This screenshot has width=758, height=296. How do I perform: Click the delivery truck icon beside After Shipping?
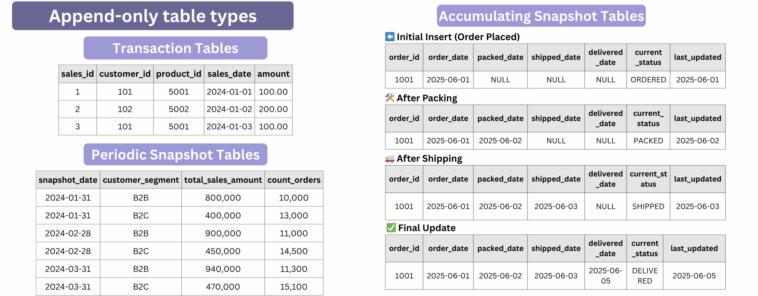point(390,159)
